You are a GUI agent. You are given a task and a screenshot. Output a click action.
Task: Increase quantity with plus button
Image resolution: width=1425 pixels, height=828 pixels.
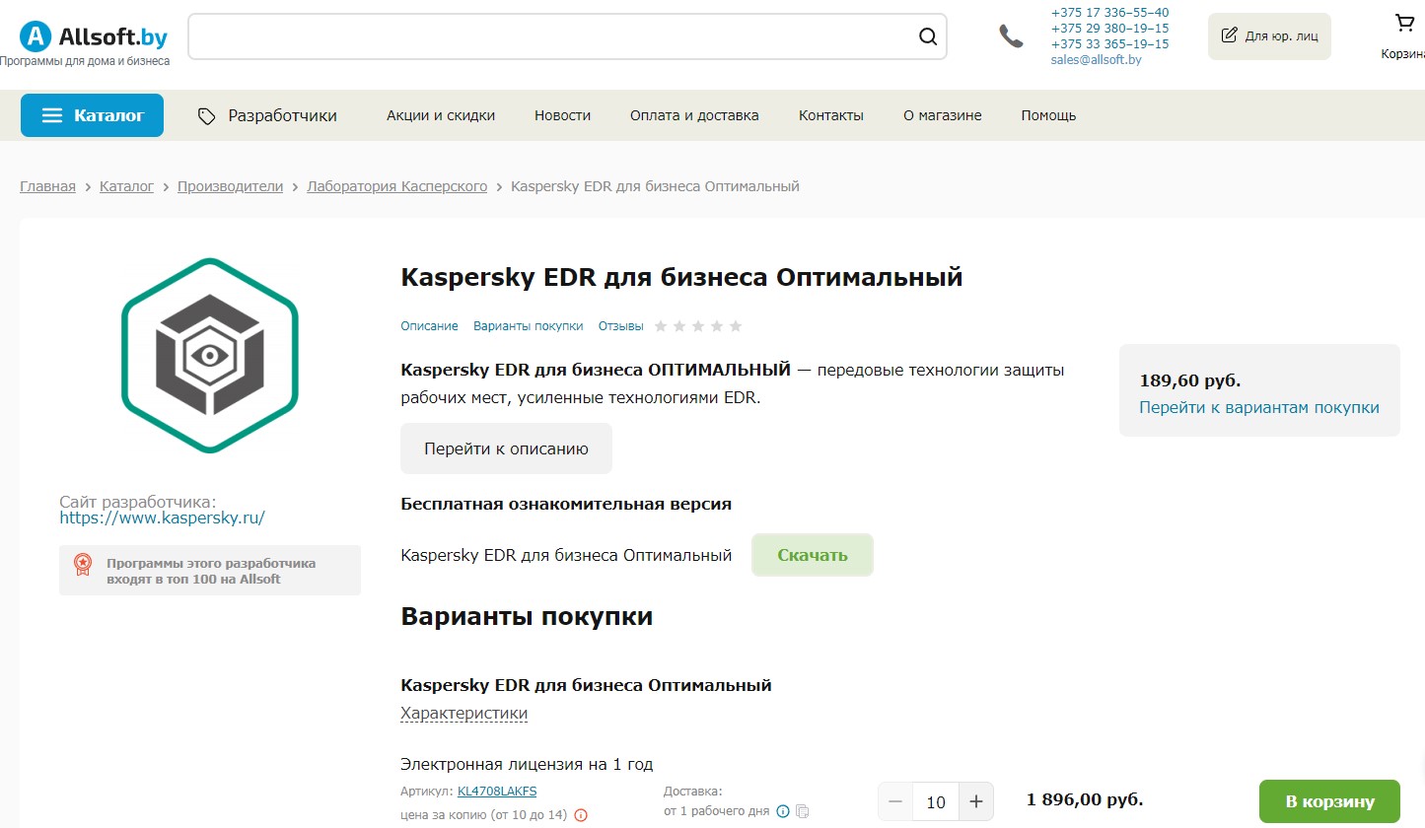(976, 801)
